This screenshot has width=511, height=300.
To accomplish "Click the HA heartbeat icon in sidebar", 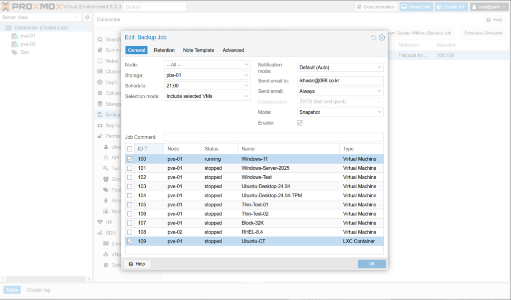I will click(x=100, y=222).
